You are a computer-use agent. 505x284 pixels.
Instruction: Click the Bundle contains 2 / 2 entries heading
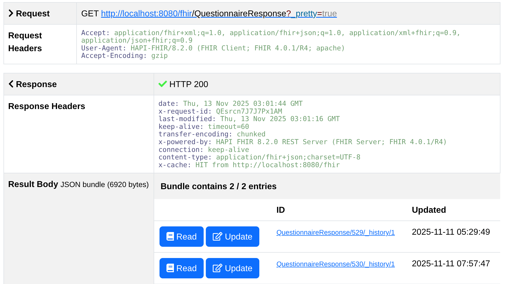click(x=218, y=186)
